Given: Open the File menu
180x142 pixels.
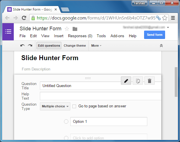Looking at the screenshot, I should 22,36.
